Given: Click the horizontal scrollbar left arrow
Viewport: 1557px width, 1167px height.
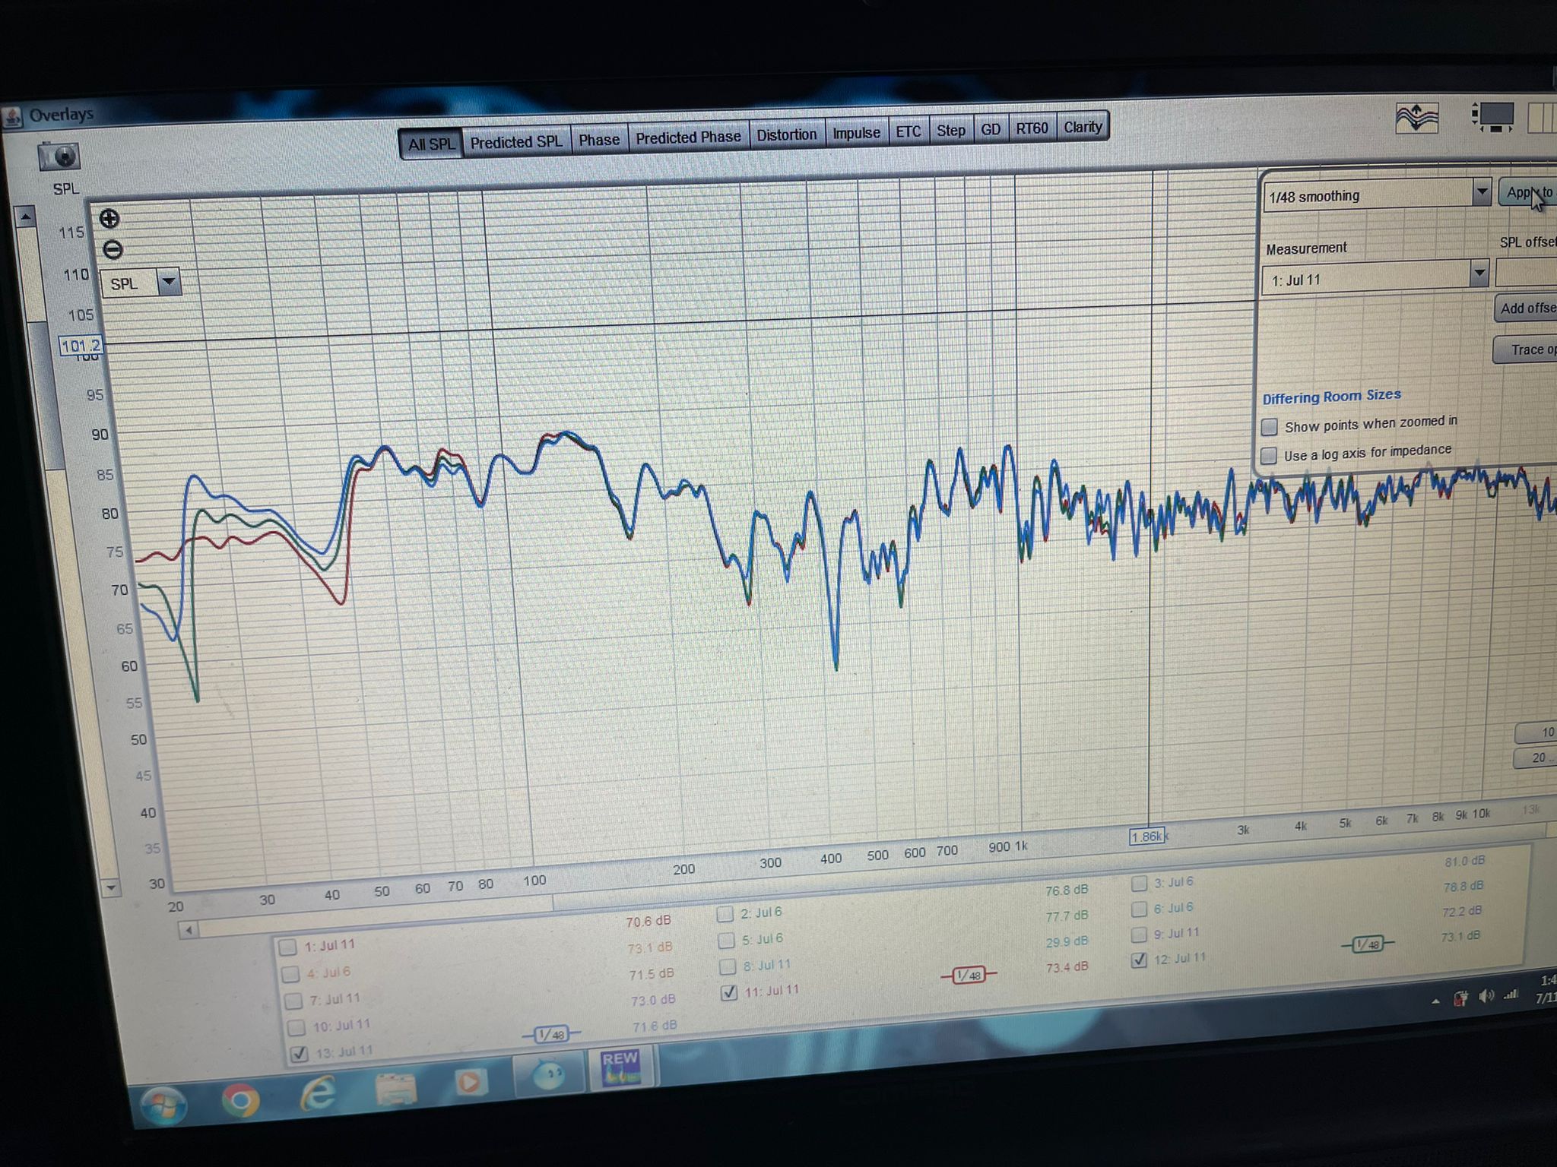Looking at the screenshot, I should pyautogui.click(x=189, y=930).
